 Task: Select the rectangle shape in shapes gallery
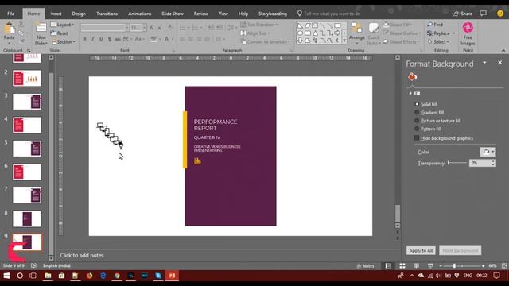click(337, 25)
